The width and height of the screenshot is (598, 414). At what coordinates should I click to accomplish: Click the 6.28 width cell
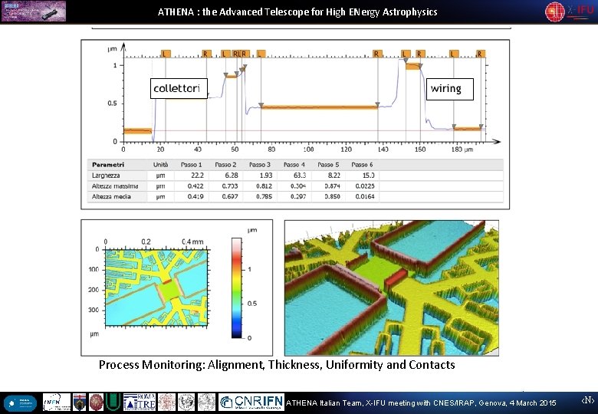click(x=232, y=176)
